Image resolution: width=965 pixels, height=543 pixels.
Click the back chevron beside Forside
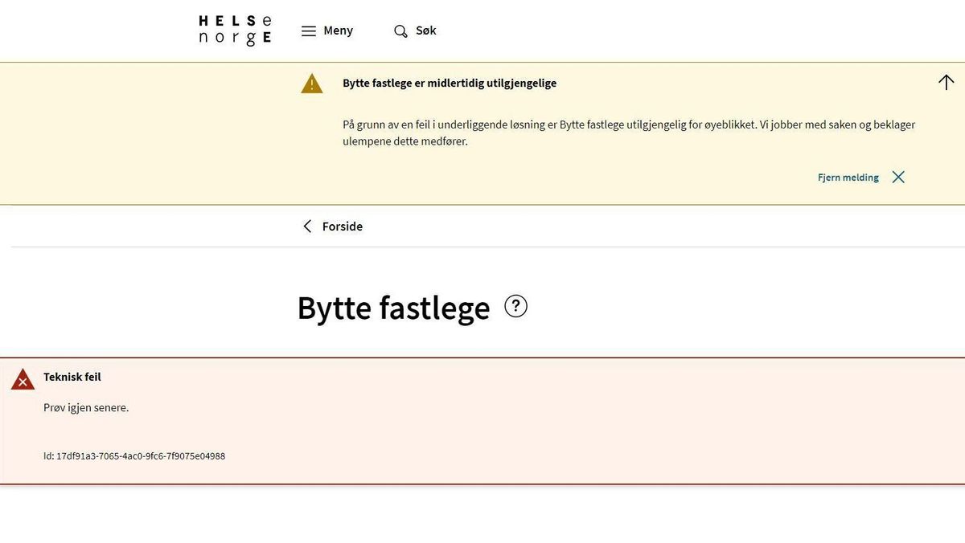pos(306,227)
